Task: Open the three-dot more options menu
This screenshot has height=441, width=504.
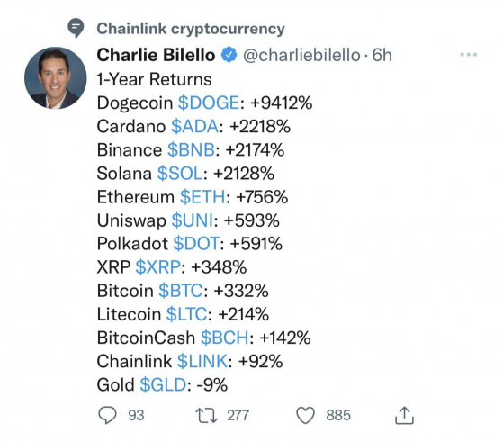Action: (x=468, y=55)
